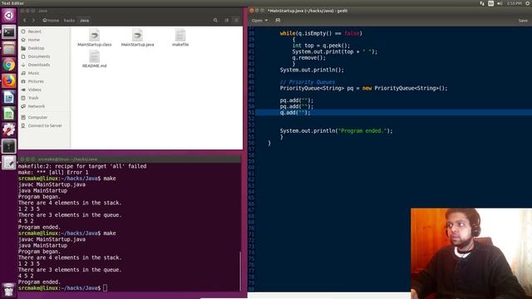Open Desktop in the Files sidebar
532x299 pixels.
click(36, 48)
